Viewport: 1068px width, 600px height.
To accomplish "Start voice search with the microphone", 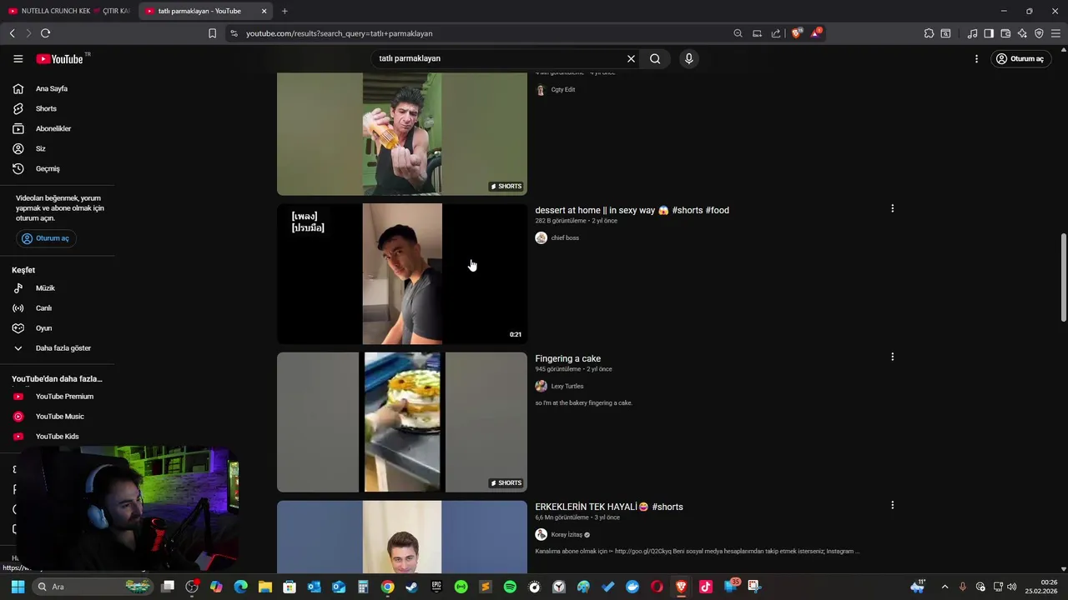I will pyautogui.click(x=688, y=58).
